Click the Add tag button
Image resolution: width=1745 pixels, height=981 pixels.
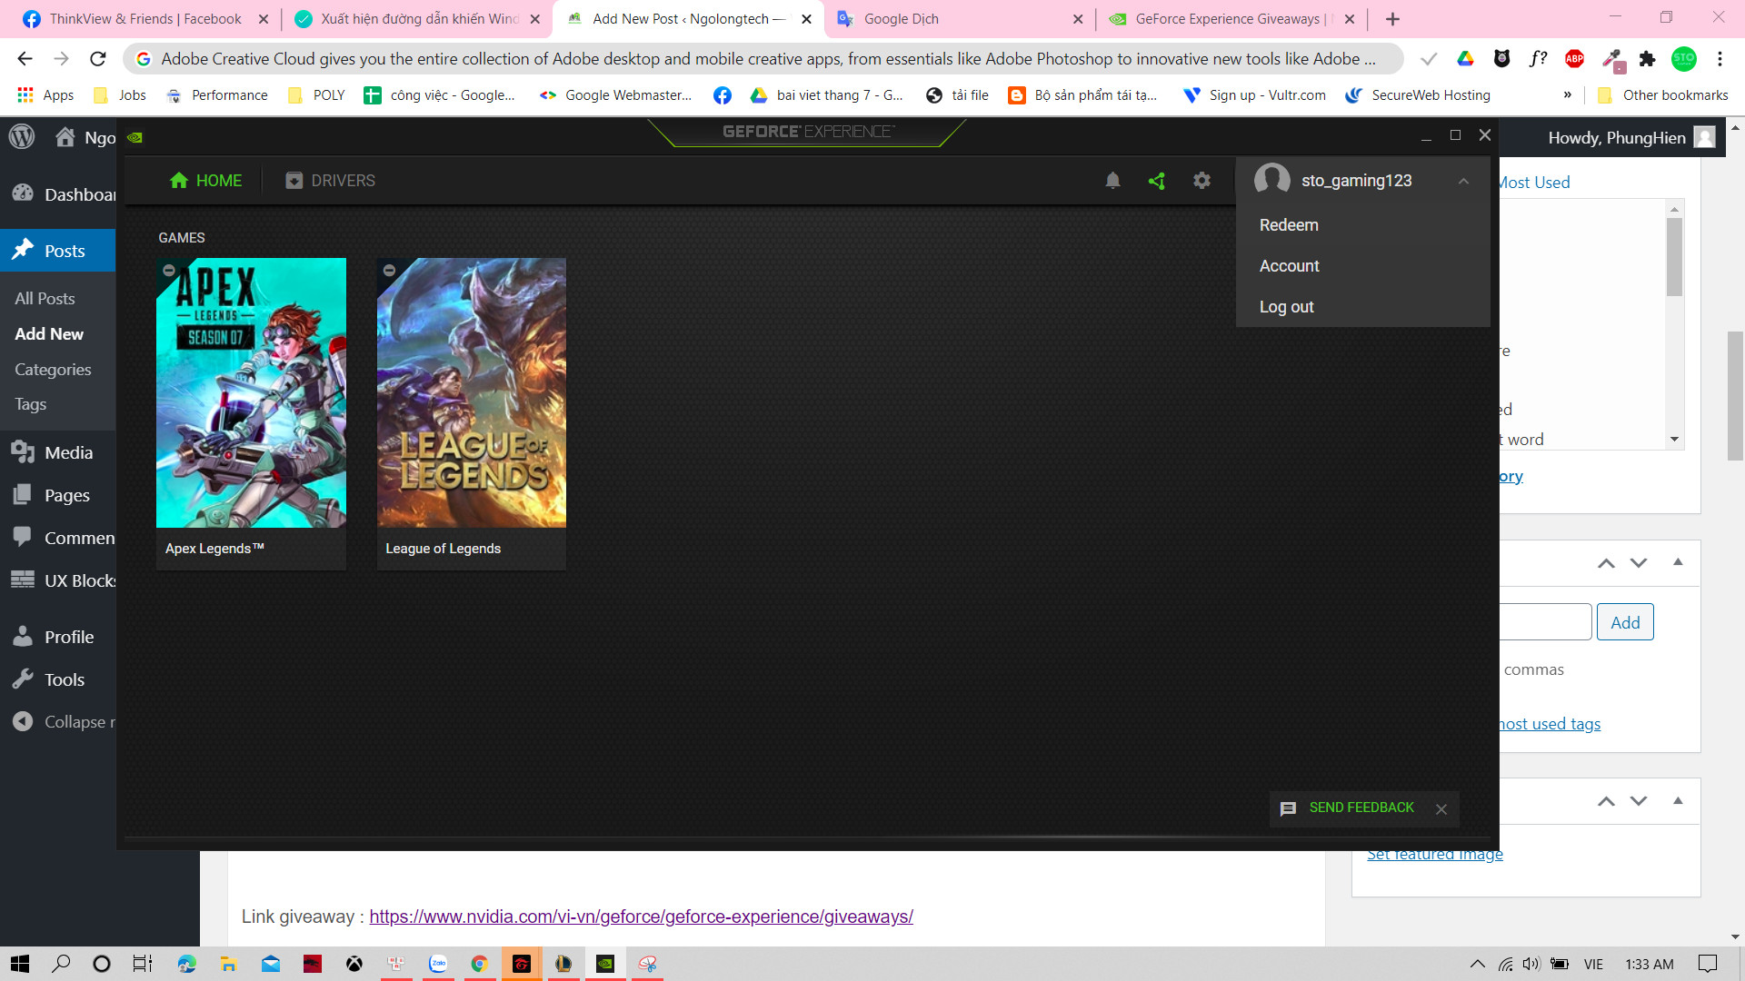1624,622
